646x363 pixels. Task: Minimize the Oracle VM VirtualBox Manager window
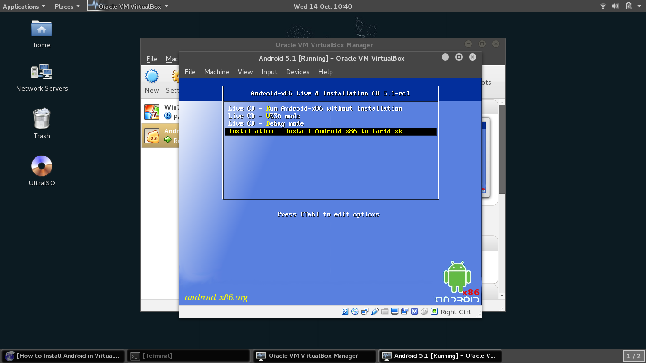(x=468, y=44)
